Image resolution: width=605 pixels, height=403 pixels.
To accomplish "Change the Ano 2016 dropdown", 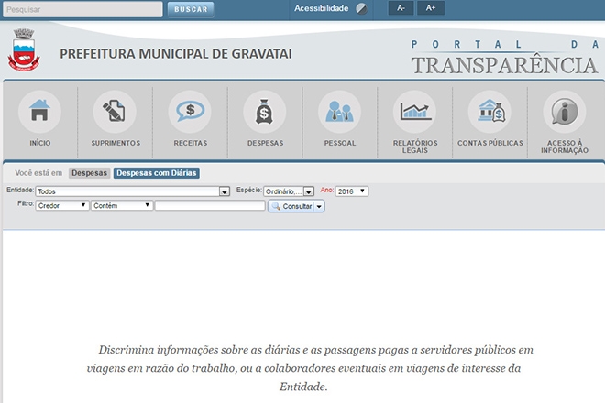I will [x=352, y=191].
